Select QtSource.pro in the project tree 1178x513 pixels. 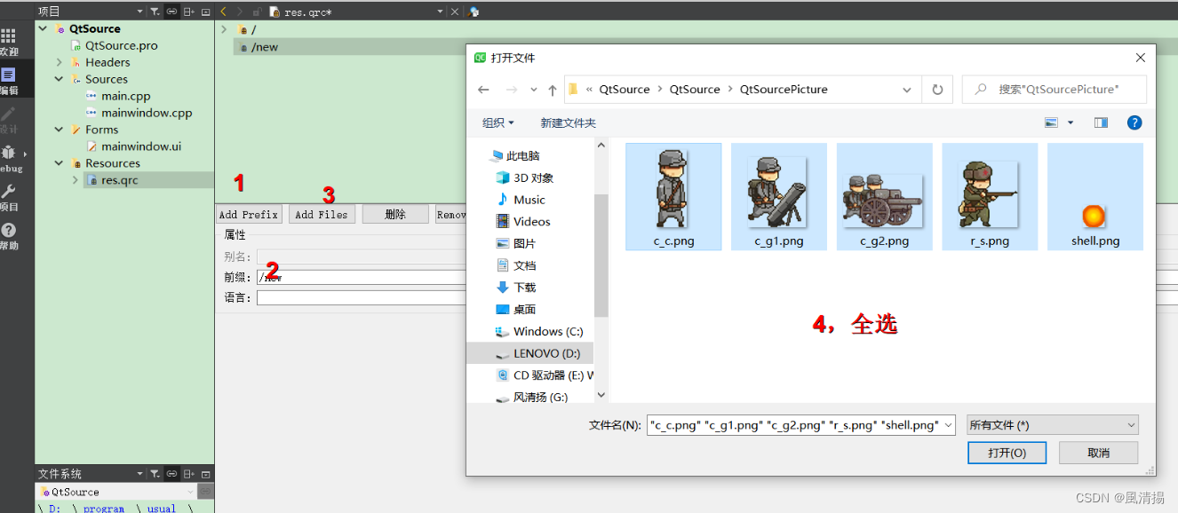coord(122,45)
